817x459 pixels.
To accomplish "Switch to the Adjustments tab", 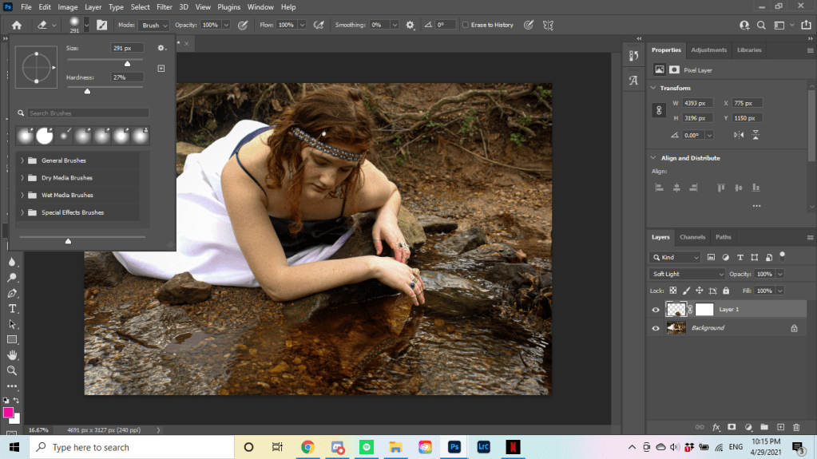I will point(708,50).
